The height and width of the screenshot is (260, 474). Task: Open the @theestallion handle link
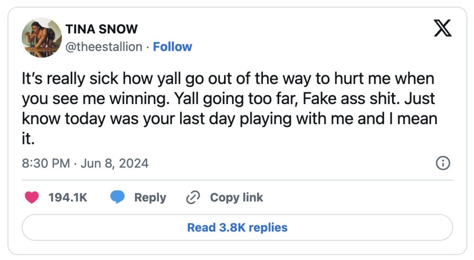104,47
